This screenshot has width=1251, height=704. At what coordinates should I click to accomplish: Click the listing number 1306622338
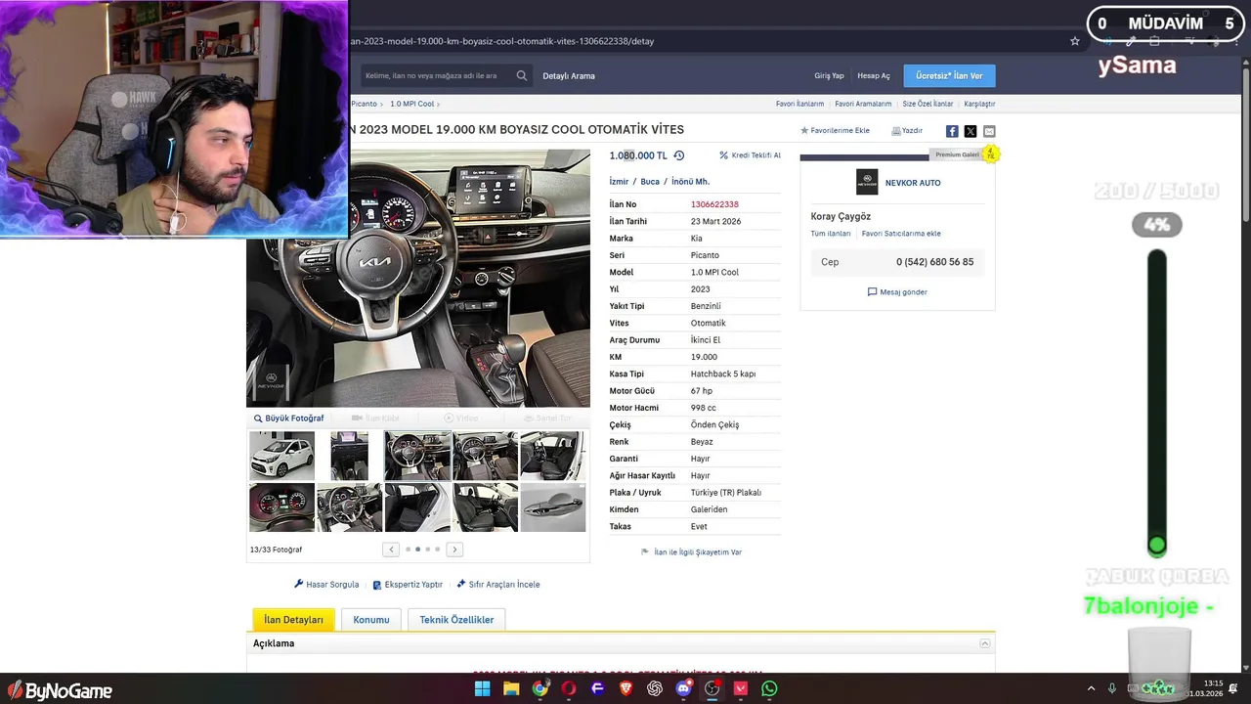pyautogui.click(x=714, y=204)
